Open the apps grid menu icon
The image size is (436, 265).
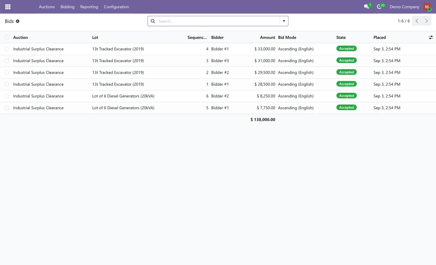[x=8, y=7]
